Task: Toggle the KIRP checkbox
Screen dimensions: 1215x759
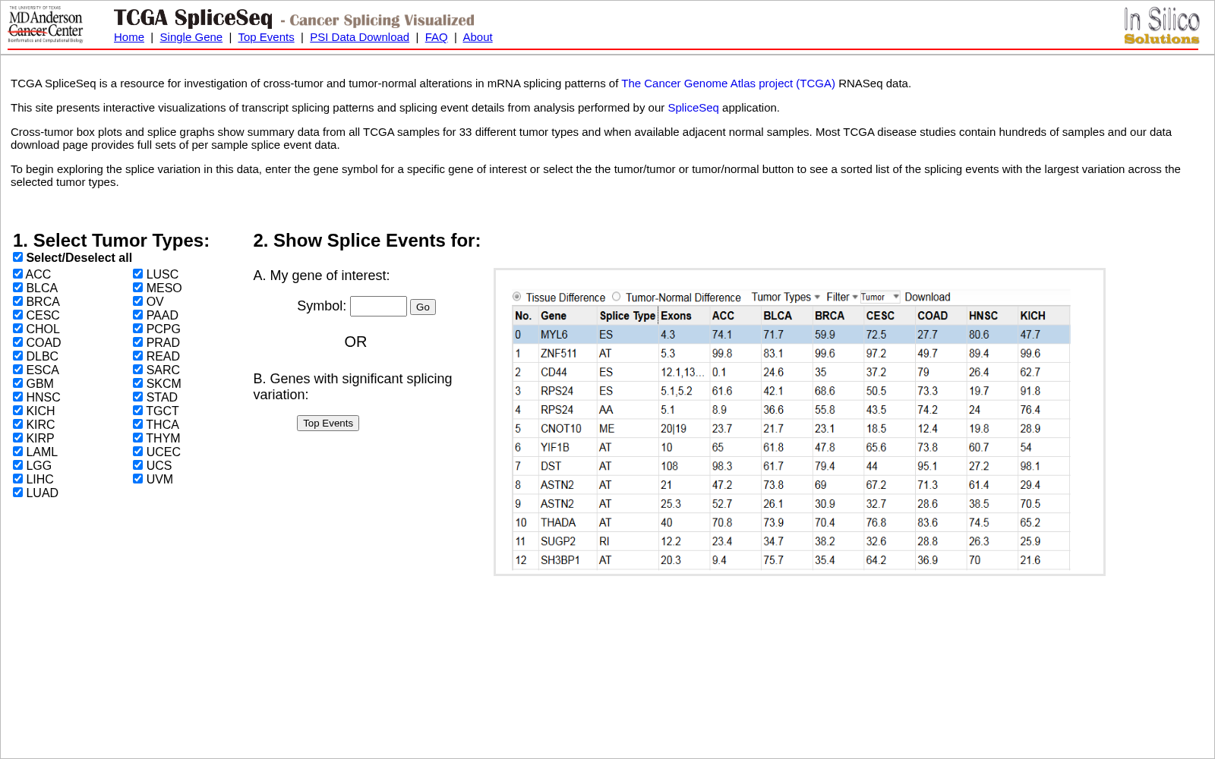Action: (x=17, y=438)
